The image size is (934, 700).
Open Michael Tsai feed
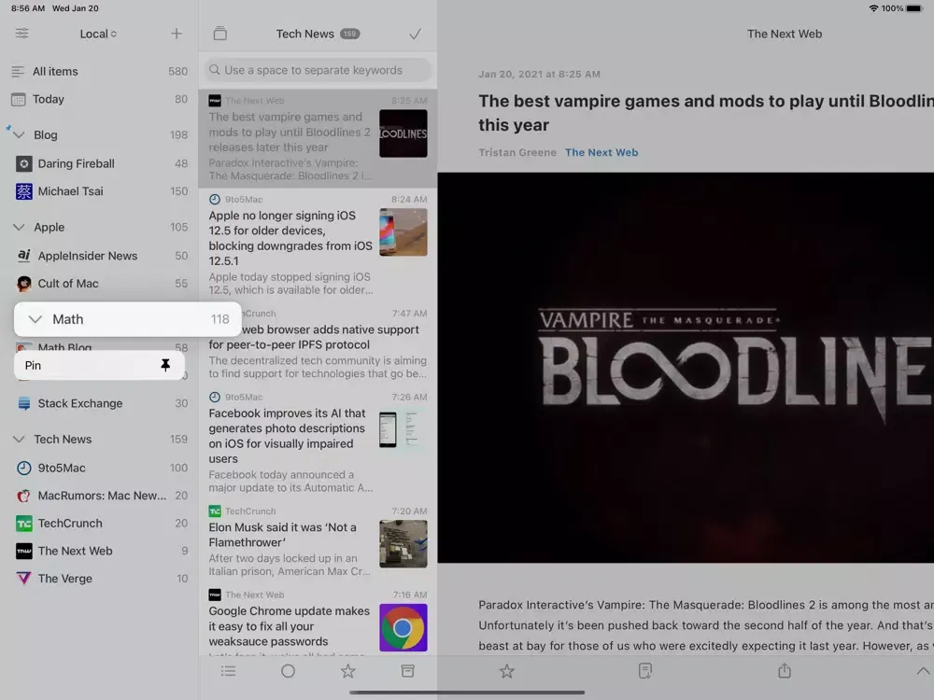(100, 191)
